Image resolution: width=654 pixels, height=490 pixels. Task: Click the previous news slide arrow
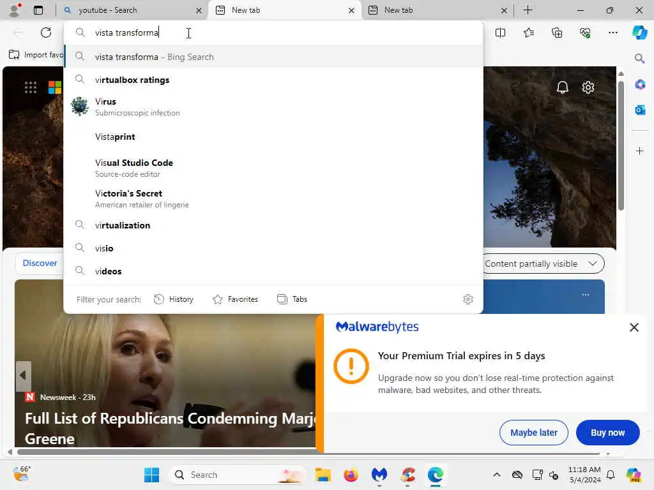(24, 375)
